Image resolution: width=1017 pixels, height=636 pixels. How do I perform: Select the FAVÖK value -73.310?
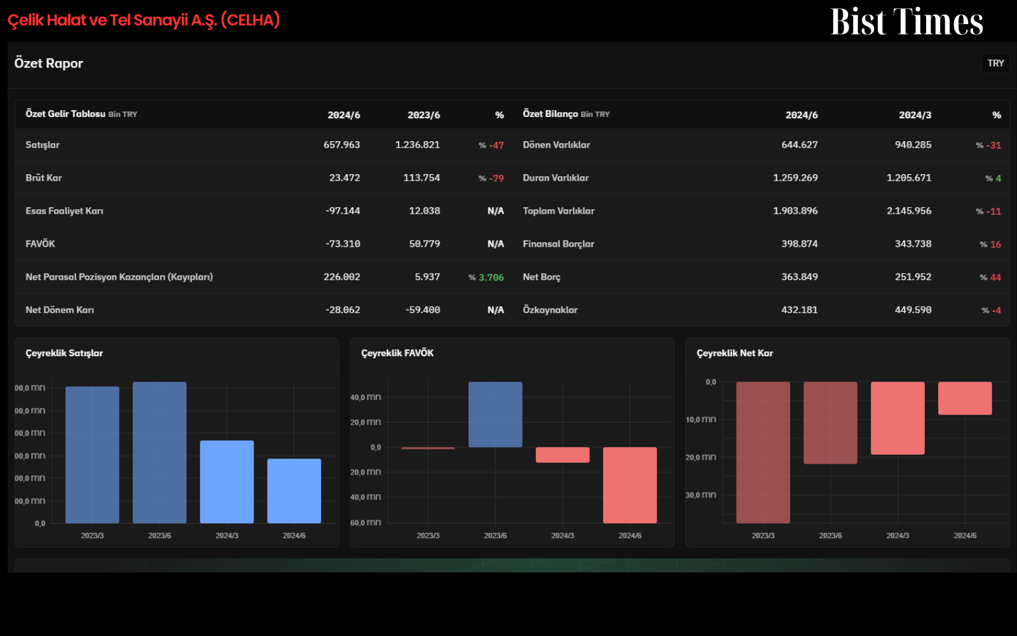[x=343, y=244]
